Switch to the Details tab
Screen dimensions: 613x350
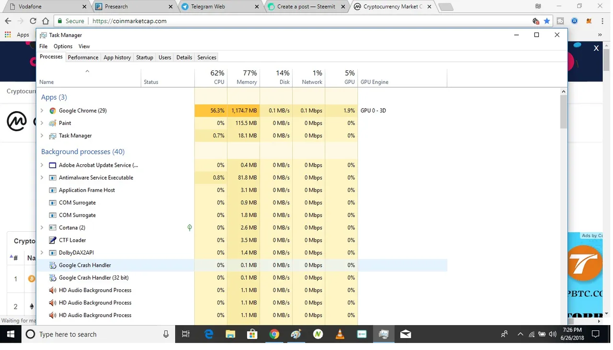coord(184,57)
